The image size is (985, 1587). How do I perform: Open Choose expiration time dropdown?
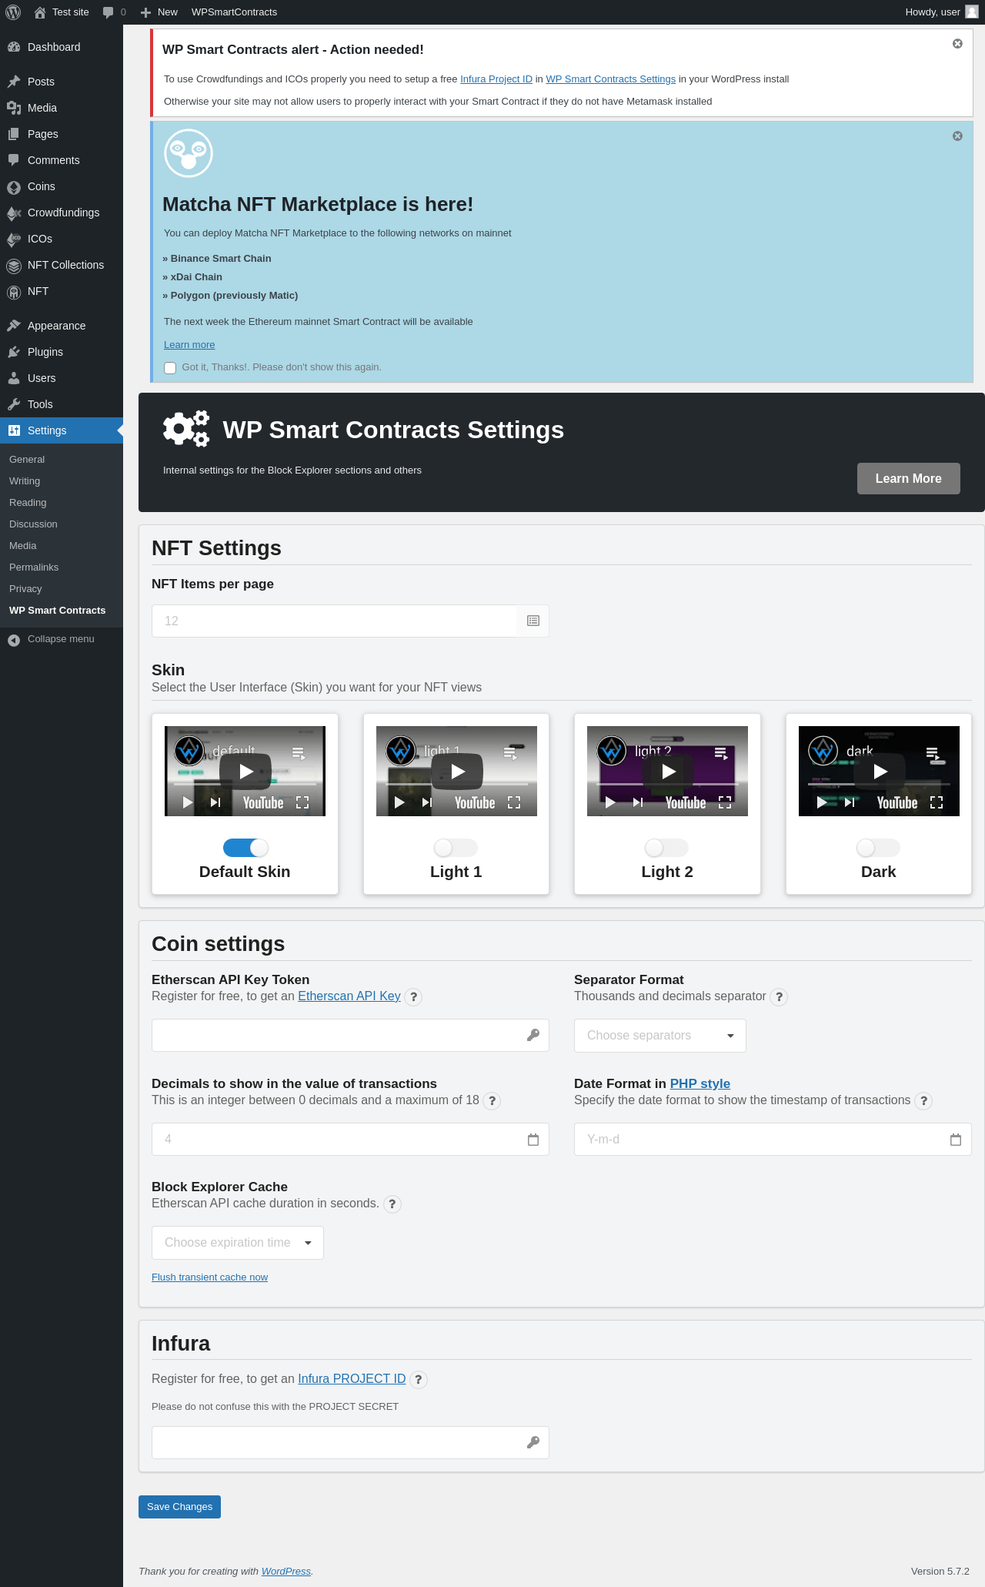tap(238, 1243)
